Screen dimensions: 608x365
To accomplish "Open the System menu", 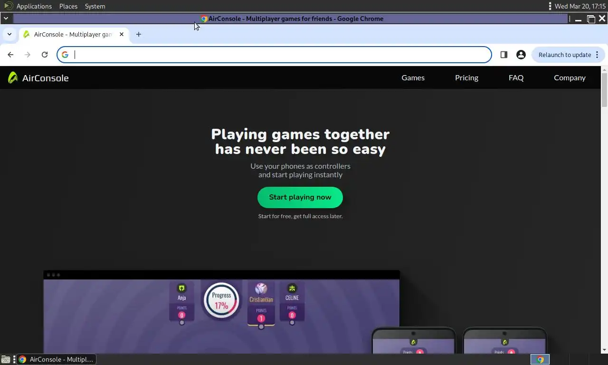I will [95, 6].
